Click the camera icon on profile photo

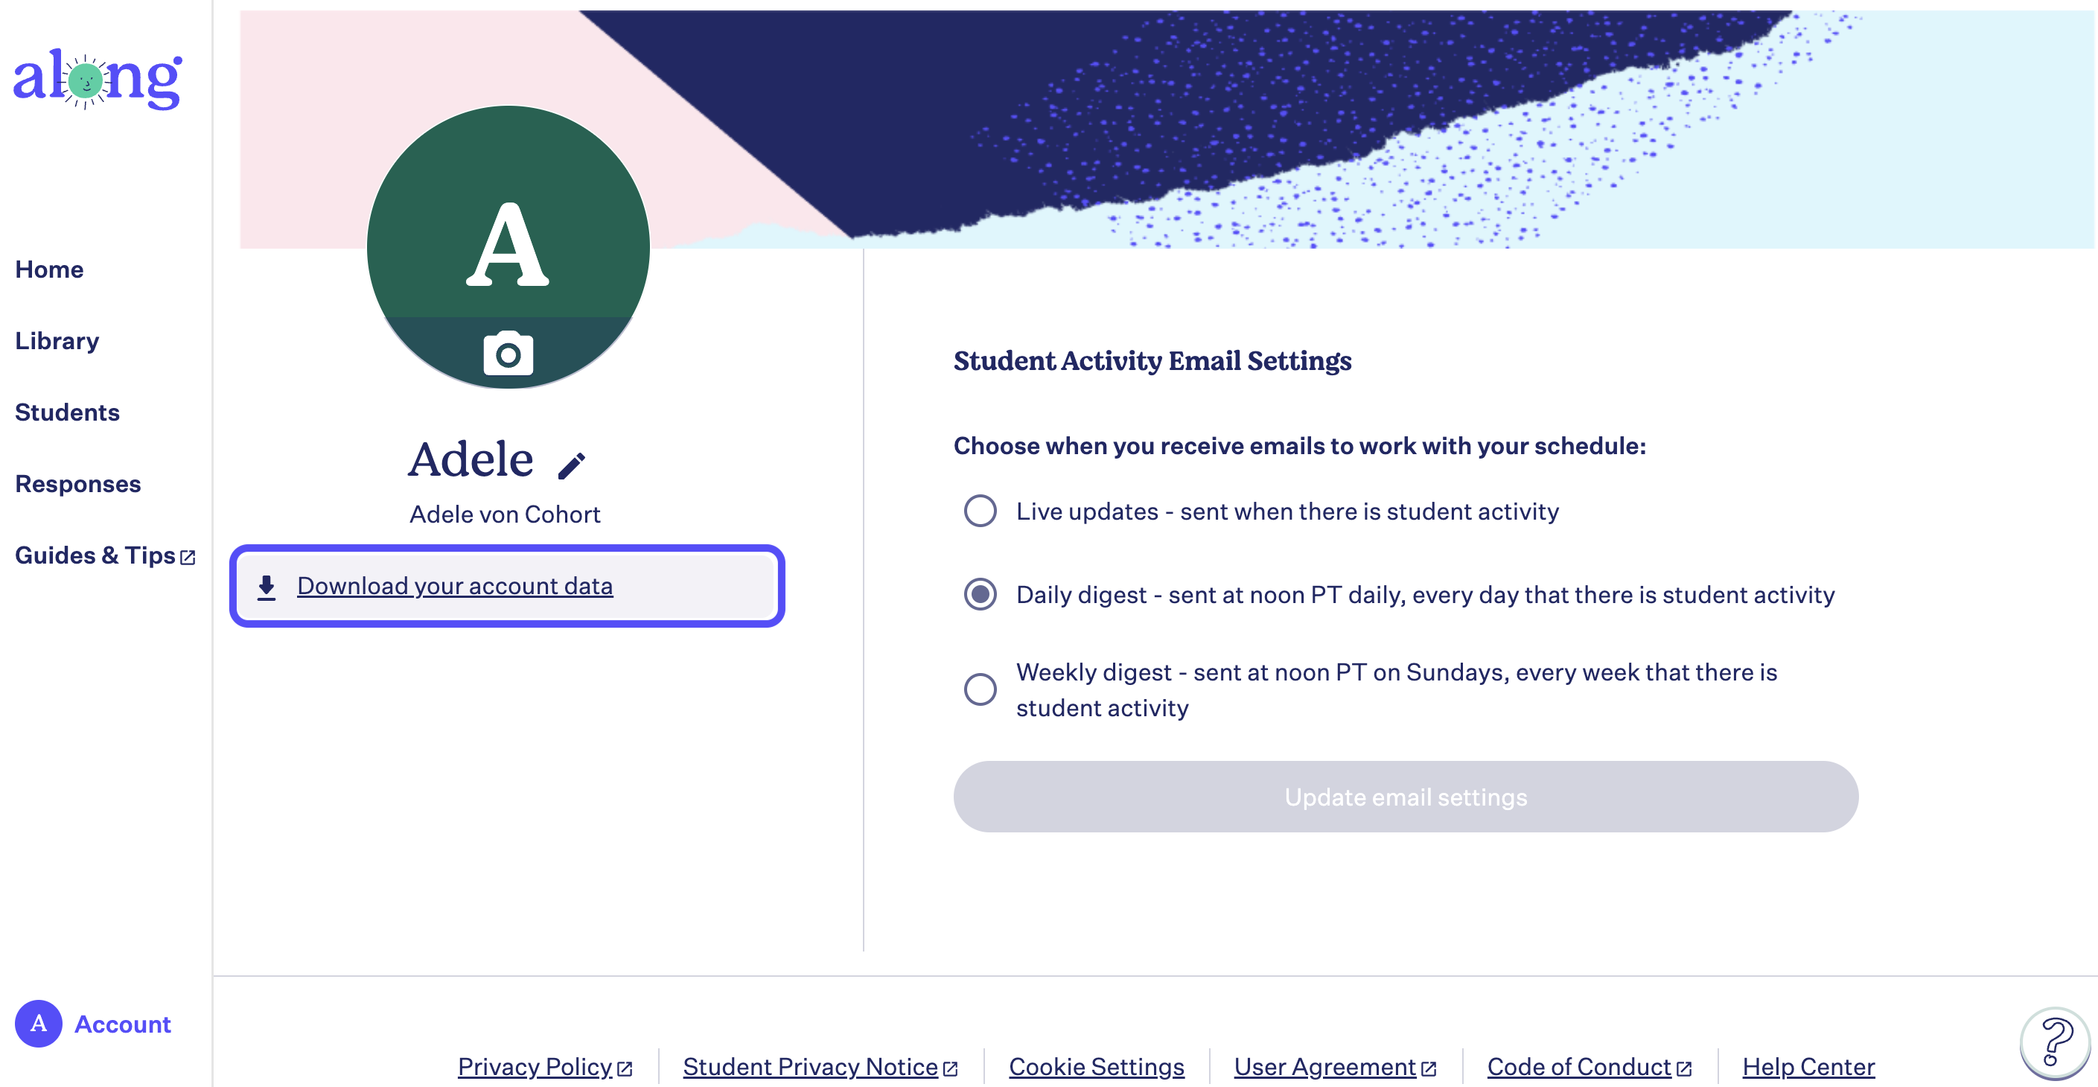coord(508,354)
